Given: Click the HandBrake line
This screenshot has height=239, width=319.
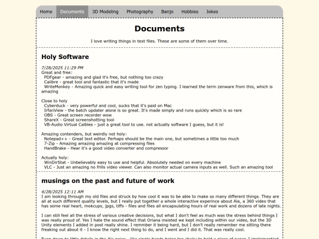Looking at the screenshot, I should click(x=106, y=148).
